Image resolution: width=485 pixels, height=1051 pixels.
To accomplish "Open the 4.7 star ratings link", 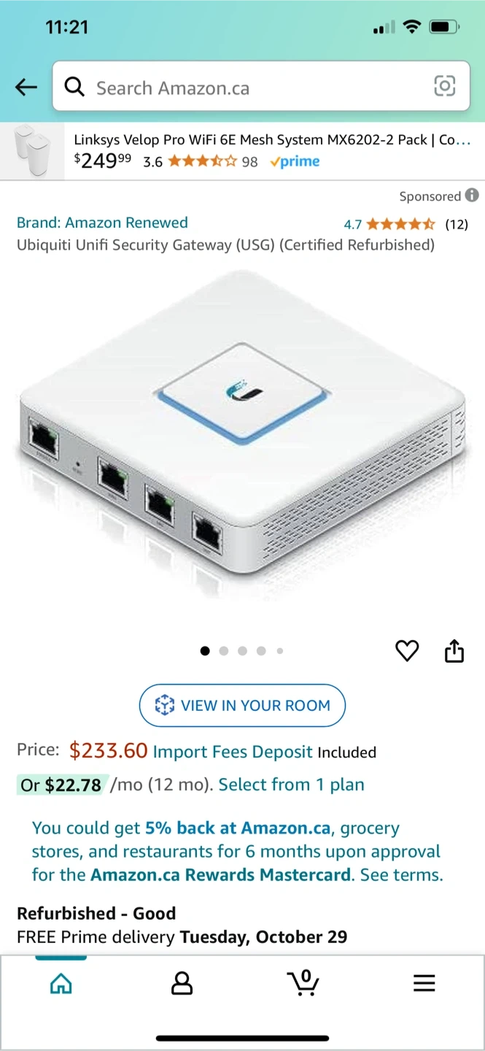I will (406, 224).
